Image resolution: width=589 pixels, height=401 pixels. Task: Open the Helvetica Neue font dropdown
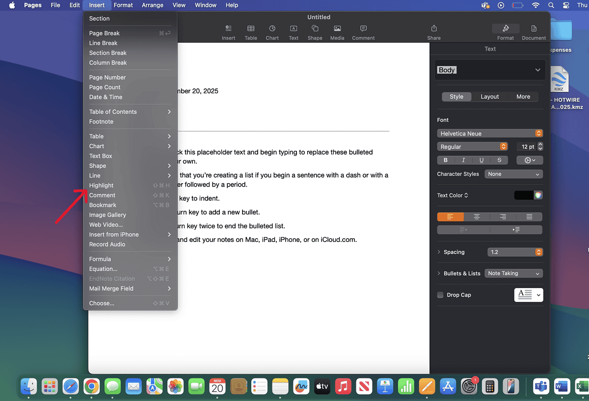coord(490,134)
